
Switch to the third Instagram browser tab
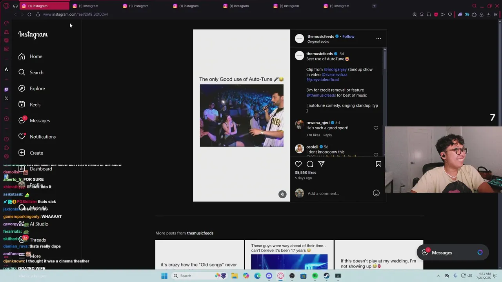click(x=144, y=6)
